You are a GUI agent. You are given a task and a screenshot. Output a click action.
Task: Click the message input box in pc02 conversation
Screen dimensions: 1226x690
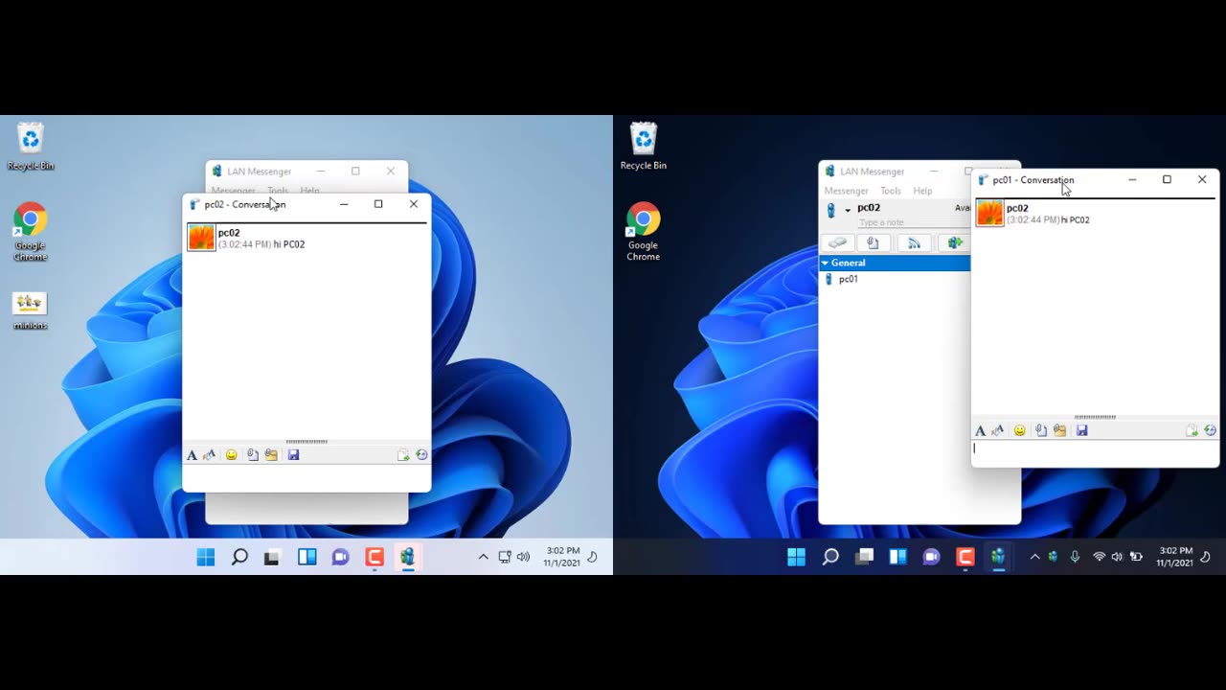coord(306,476)
